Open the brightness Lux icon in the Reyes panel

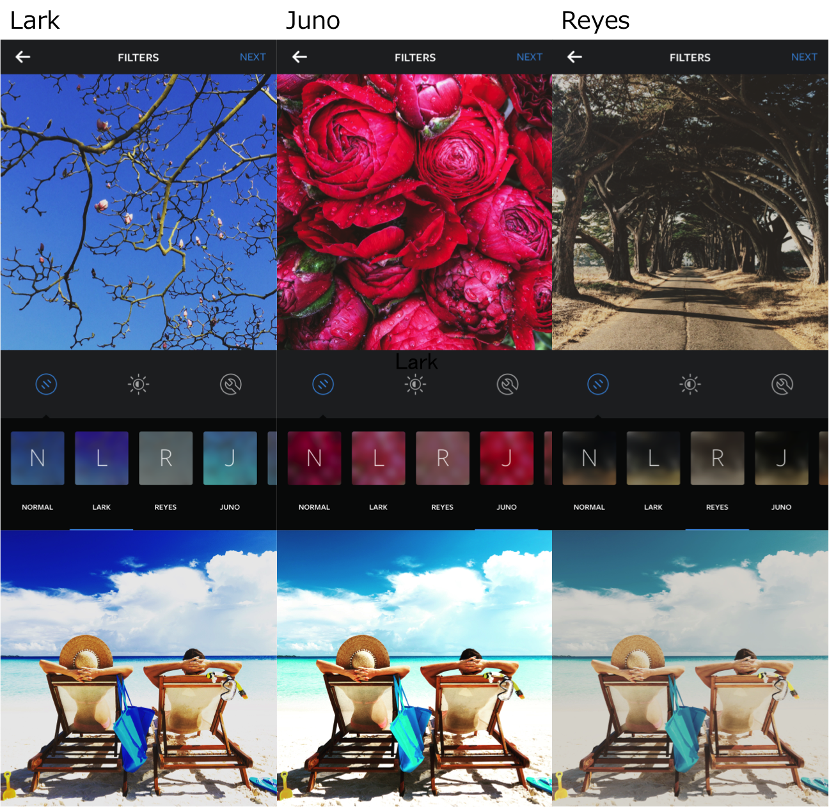[690, 384]
